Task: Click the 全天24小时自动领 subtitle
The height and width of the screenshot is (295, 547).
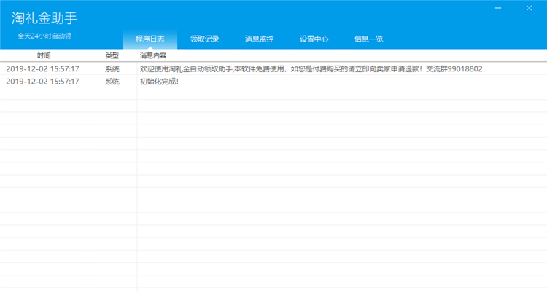Action: click(x=44, y=36)
